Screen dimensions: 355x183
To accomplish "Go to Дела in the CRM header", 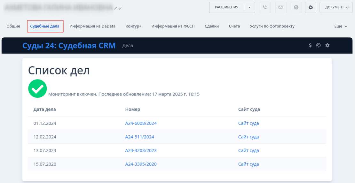I will click(x=128, y=46).
